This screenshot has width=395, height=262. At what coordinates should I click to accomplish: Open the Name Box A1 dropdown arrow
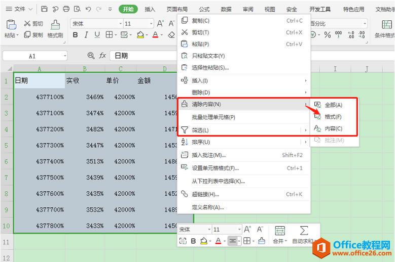click(65, 56)
